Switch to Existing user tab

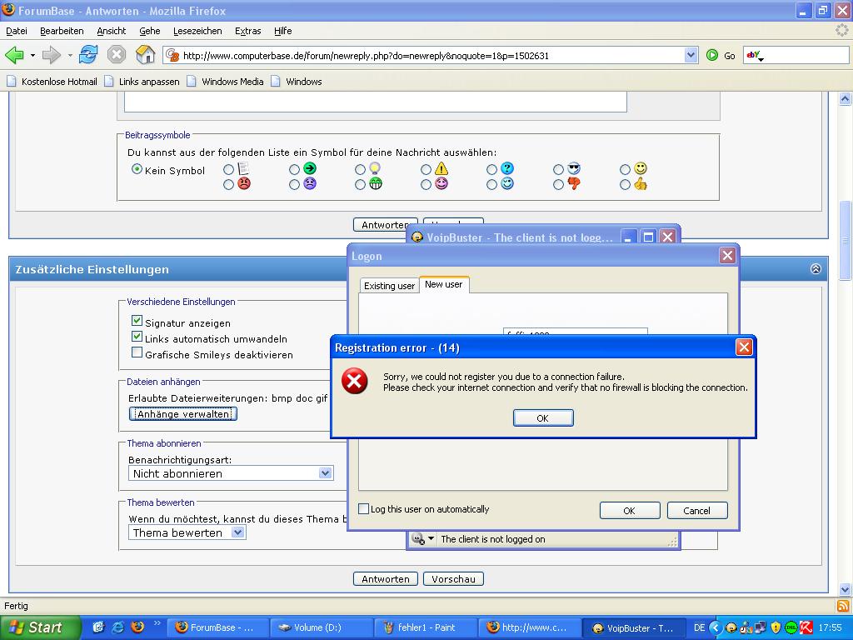tap(389, 286)
